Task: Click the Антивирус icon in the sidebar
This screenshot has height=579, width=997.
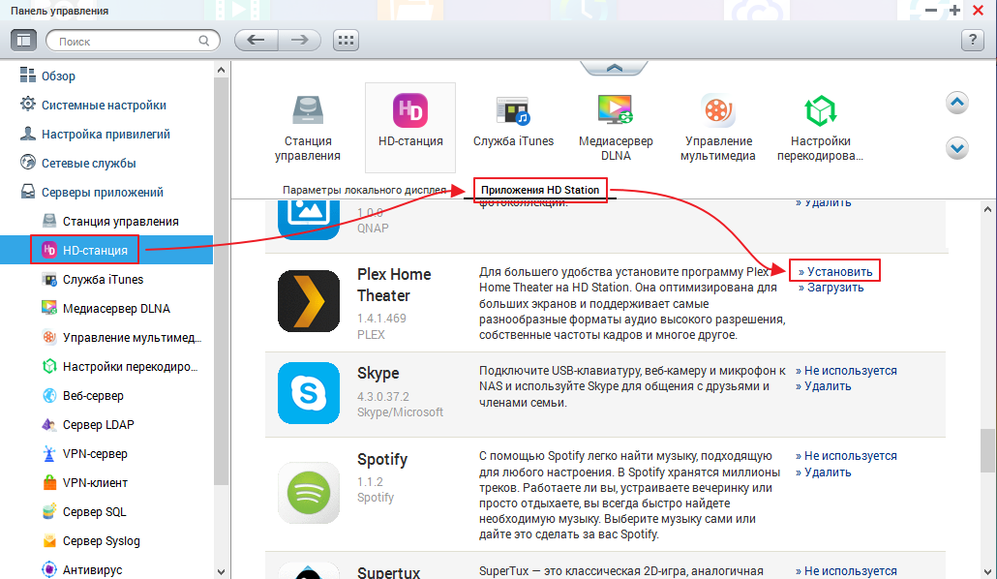Action: (49, 569)
